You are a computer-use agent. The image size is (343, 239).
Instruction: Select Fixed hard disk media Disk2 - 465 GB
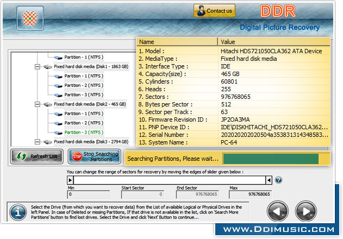[90, 104]
